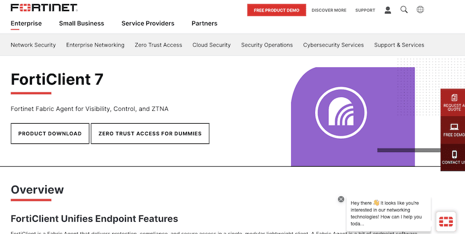
Task: Open the Zero Trust Access menu
Action: tap(158, 45)
